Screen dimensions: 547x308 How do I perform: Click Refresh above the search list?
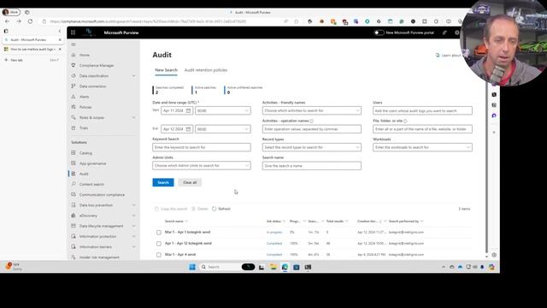pyautogui.click(x=221, y=209)
